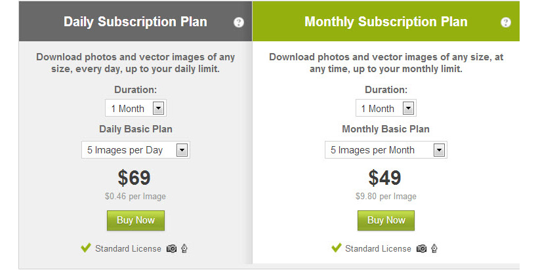Select the Daily Subscription Plan header

click(x=135, y=22)
